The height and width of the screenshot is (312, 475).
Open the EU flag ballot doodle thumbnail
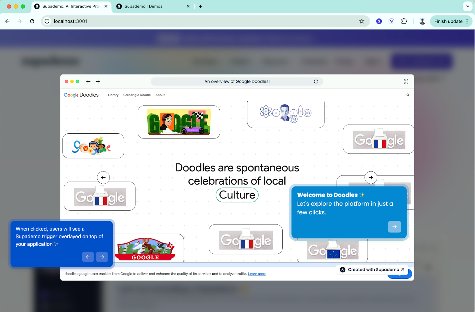332,250
